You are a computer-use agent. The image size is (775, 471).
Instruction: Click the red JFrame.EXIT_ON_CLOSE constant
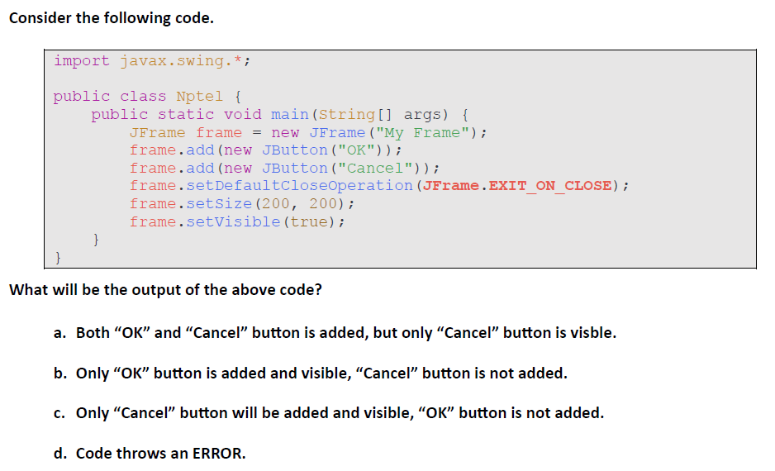pyautogui.click(x=519, y=185)
